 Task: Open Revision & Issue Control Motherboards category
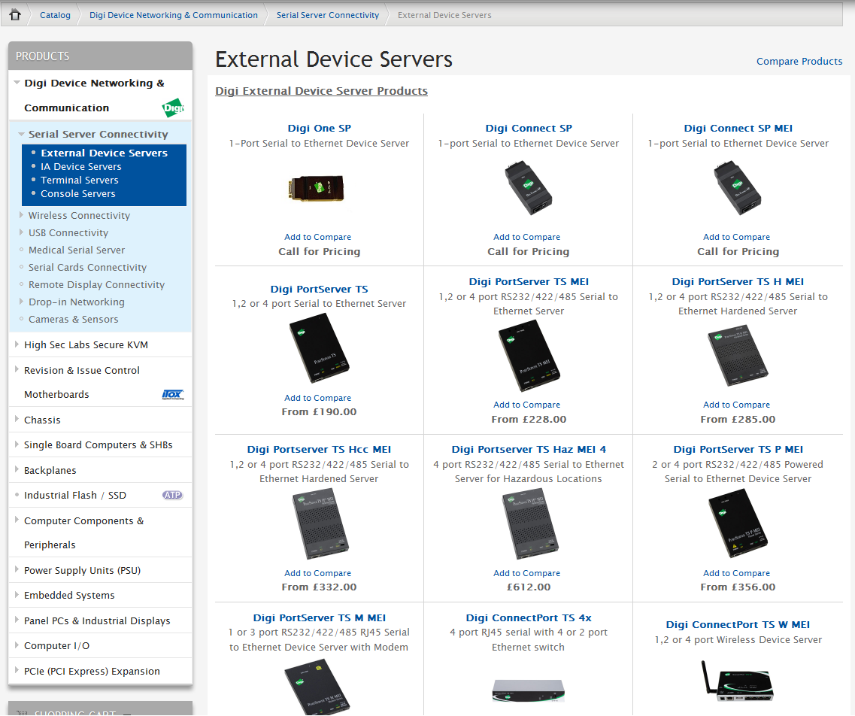coord(82,382)
